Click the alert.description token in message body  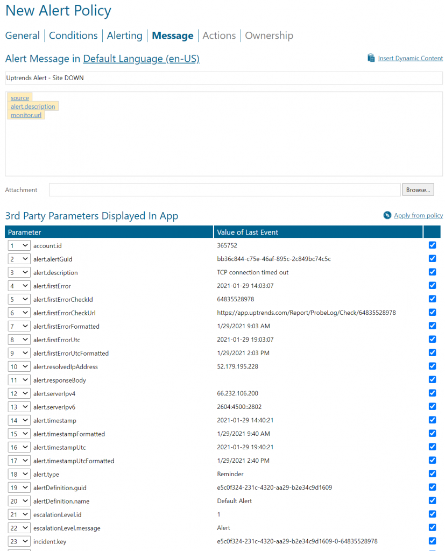[x=33, y=107]
